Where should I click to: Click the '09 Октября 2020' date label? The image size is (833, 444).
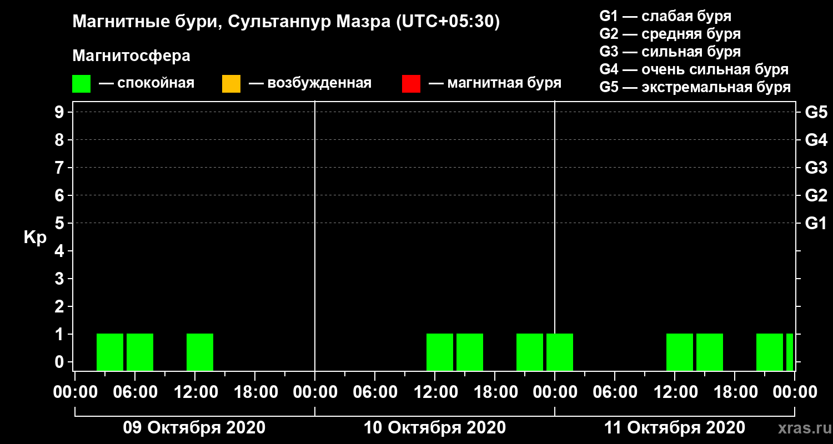(194, 428)
